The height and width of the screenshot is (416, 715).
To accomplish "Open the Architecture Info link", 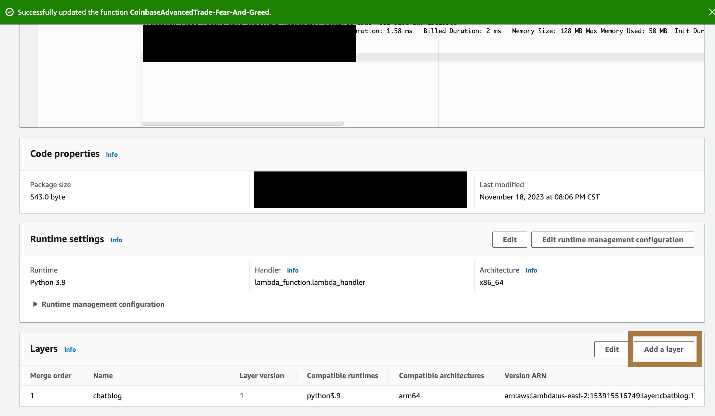I will click(x=531, y=270).
